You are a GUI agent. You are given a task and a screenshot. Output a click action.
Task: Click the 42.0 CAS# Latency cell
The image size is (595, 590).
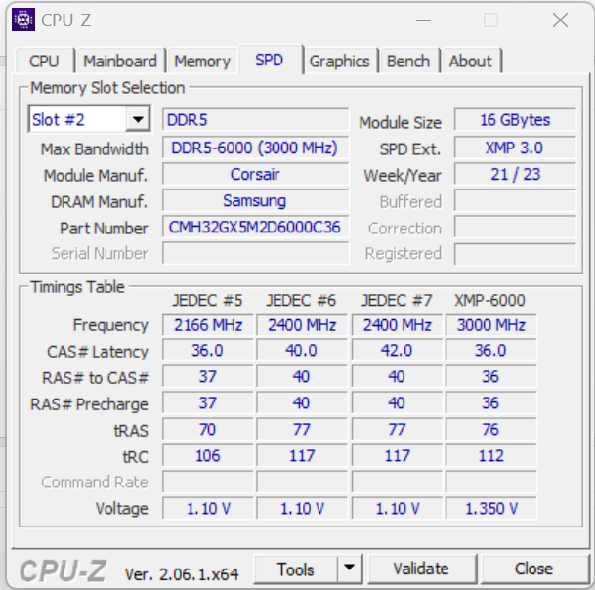click(x=397, y=351)
